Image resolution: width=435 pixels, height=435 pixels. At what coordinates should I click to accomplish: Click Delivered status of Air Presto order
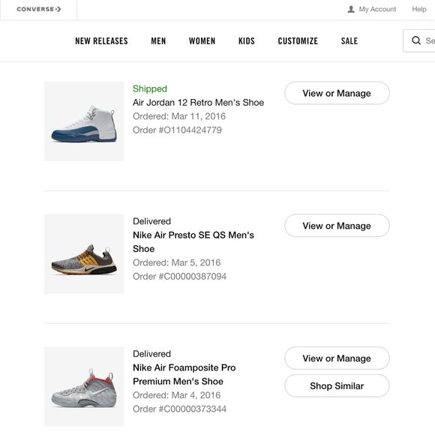[151, 221]
